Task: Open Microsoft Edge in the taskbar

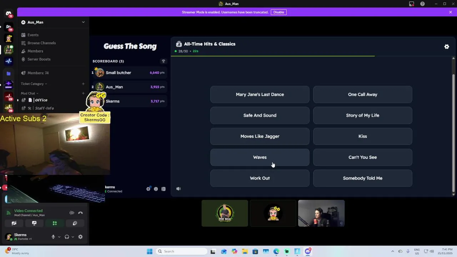Action: pos(276,251)
